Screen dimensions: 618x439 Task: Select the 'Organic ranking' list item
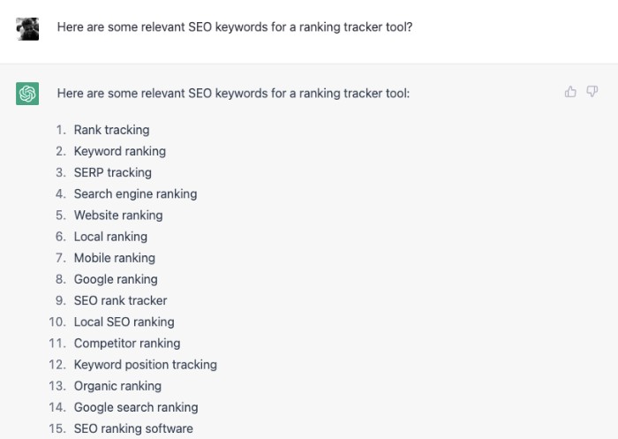click(117, 386)
